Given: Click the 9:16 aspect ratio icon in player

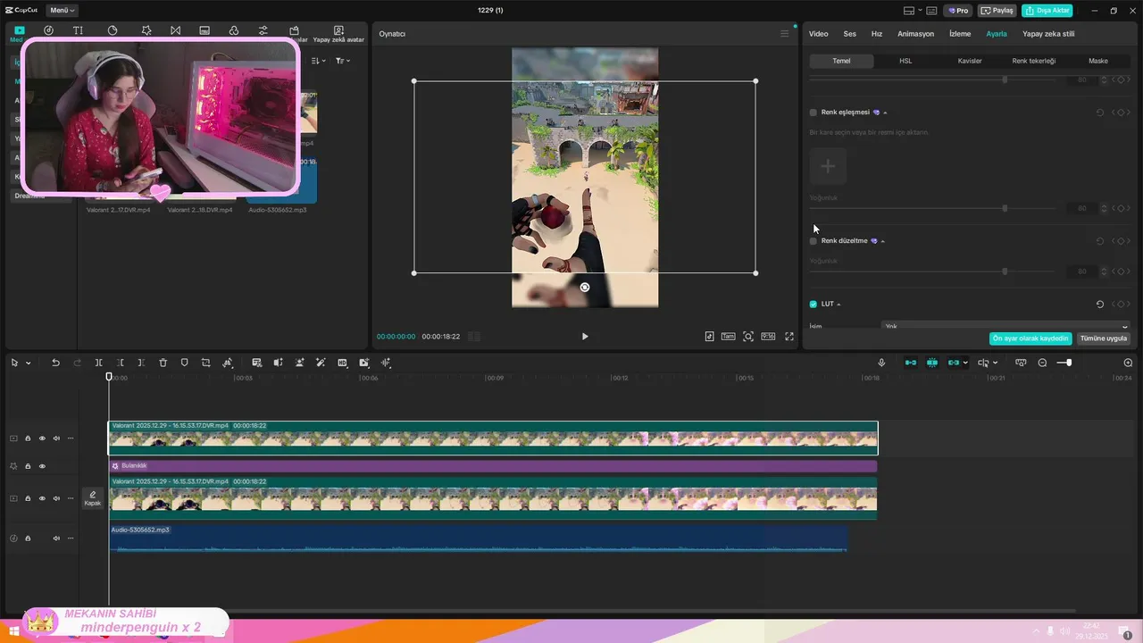Looking at the screenshot, I should (768, 337).
